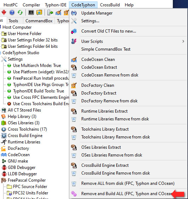Select CrossBuild Engine Extract
This screenshot has height=199, width=188.
point(128,165)
